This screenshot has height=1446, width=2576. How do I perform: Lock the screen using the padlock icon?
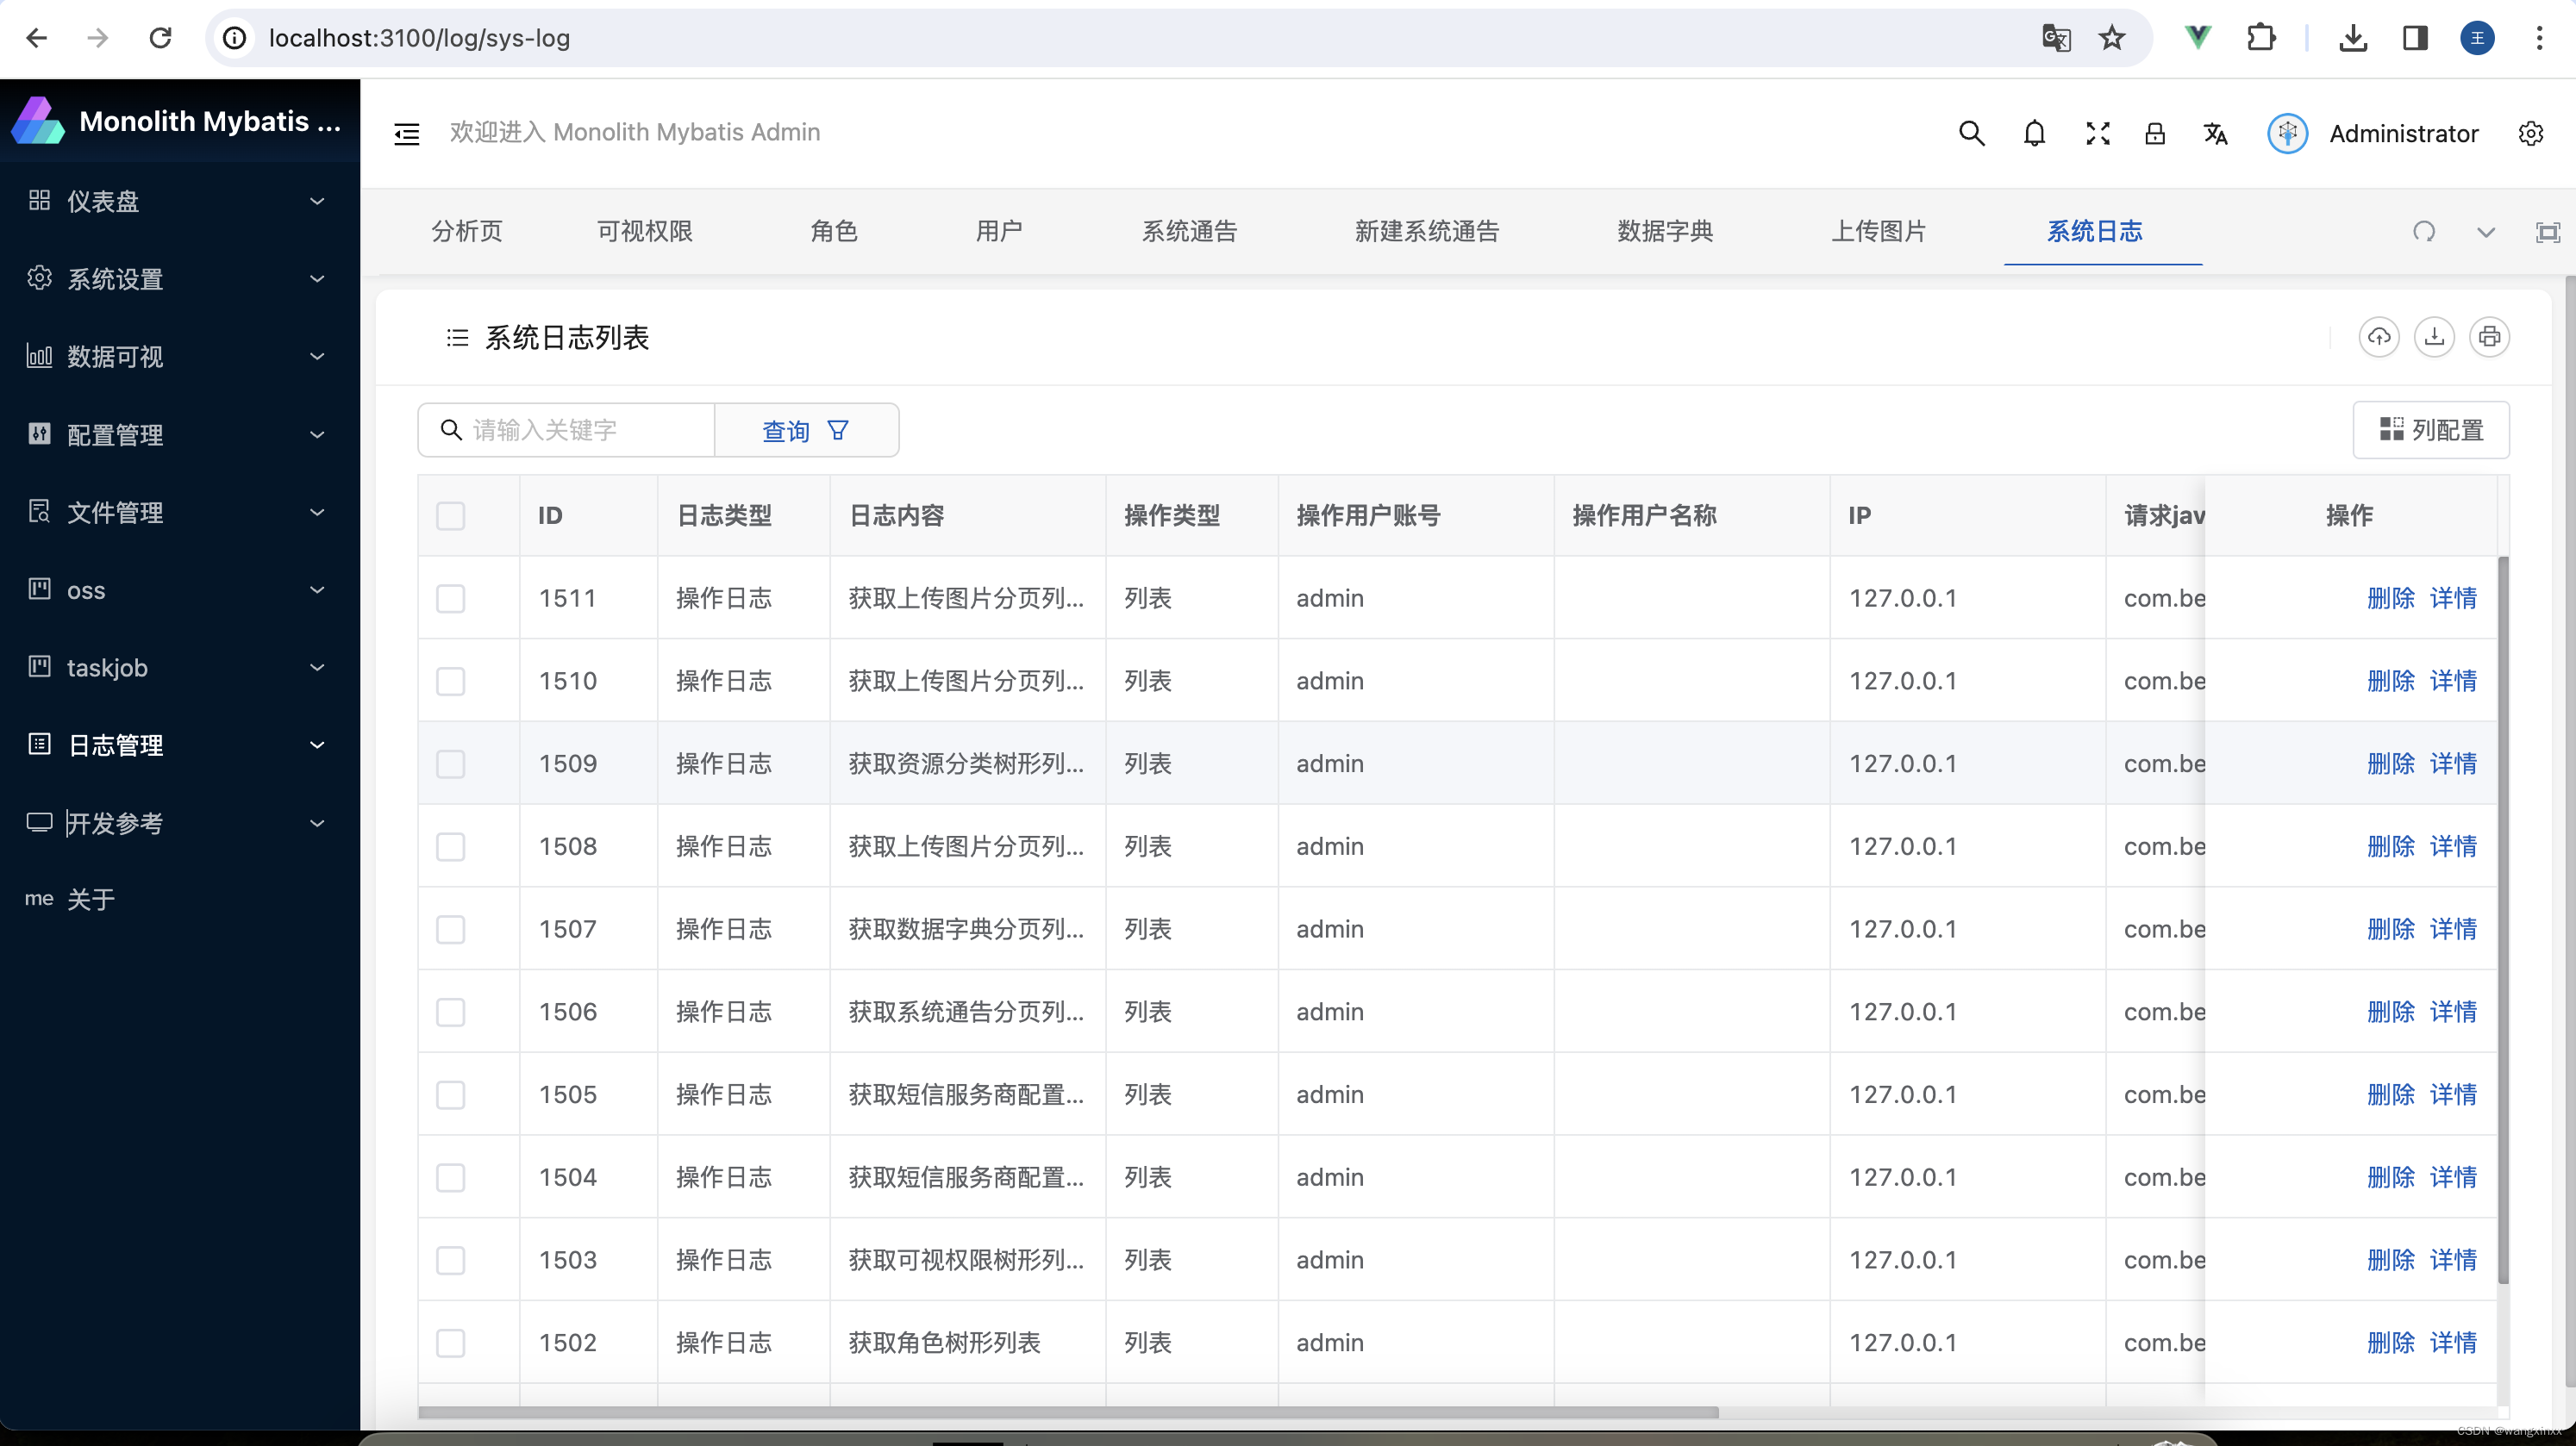[2156, 133]
